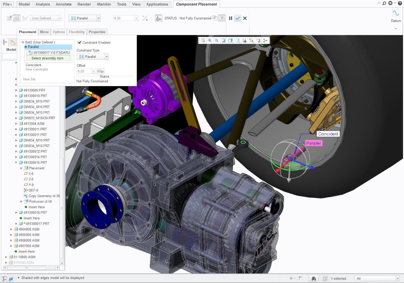
Task: Click the Zoom In magnifier icon
Action: (x=210, y=40)
